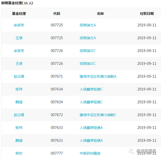This screenshot has width=161, height=158.
Task: Open fund 建信中证红利潜力指数C
Action: tap(98, 115)
